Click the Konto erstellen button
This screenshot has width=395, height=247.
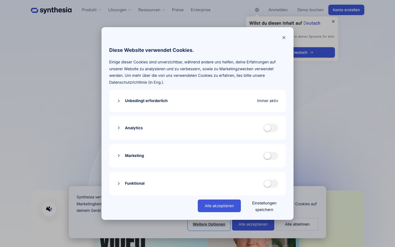(x=346, y=10)
